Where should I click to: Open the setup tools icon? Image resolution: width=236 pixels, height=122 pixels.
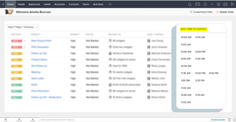[x=232, y=4]
